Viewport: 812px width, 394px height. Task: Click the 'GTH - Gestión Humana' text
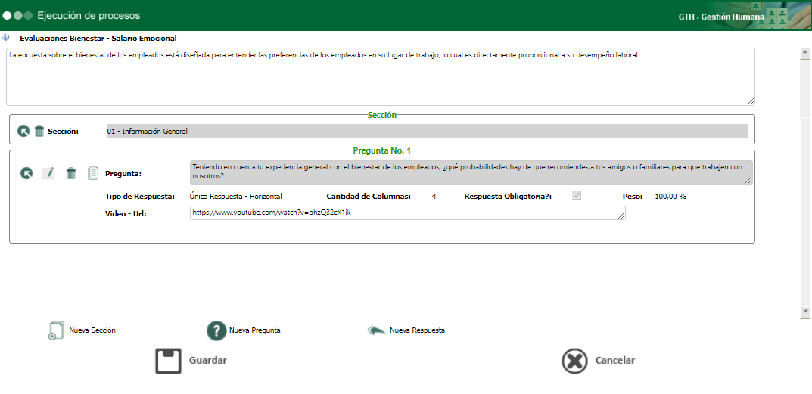(721, 17)
